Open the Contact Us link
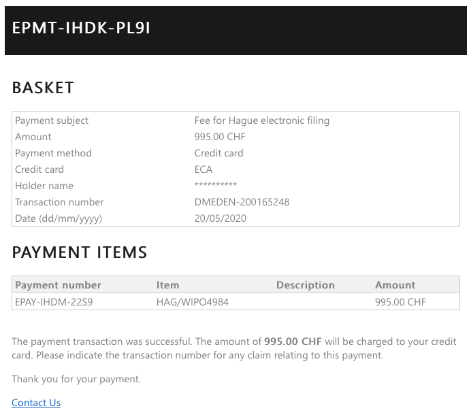 tap(36, 403)
